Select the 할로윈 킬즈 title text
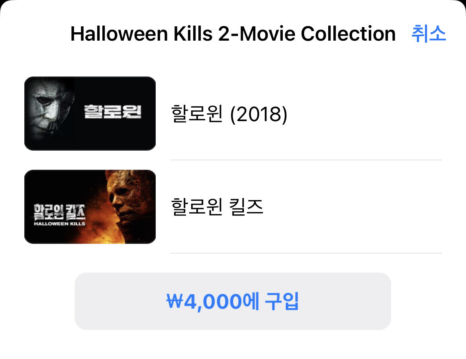 (217, 206)
